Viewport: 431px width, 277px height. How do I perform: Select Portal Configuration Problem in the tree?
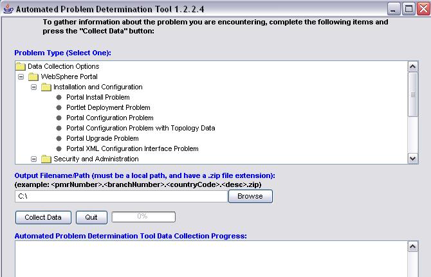pyautogui.click(x=109, y=118)
